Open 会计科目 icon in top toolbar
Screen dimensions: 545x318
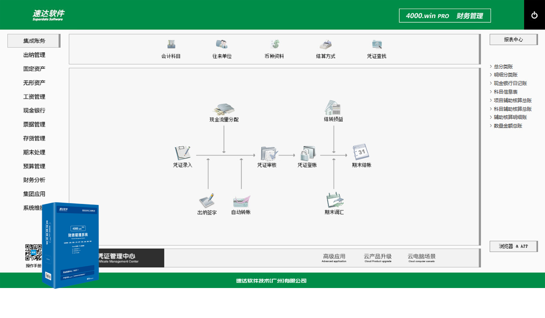(171, 45)
